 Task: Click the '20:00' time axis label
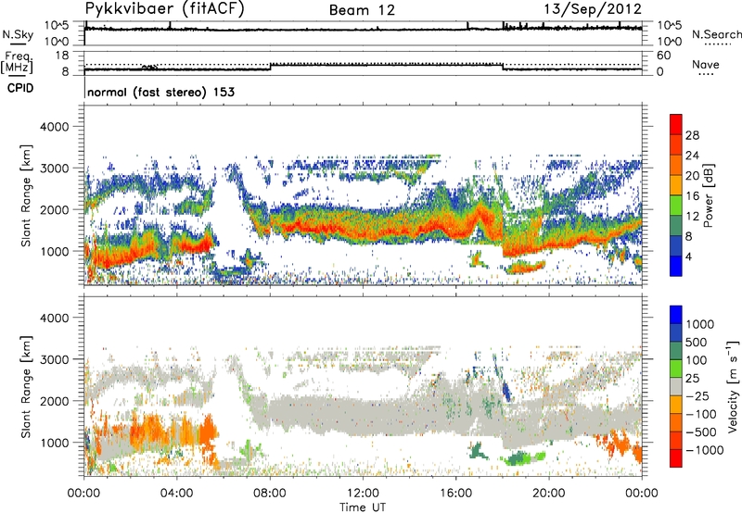click(x=549, y=494)
